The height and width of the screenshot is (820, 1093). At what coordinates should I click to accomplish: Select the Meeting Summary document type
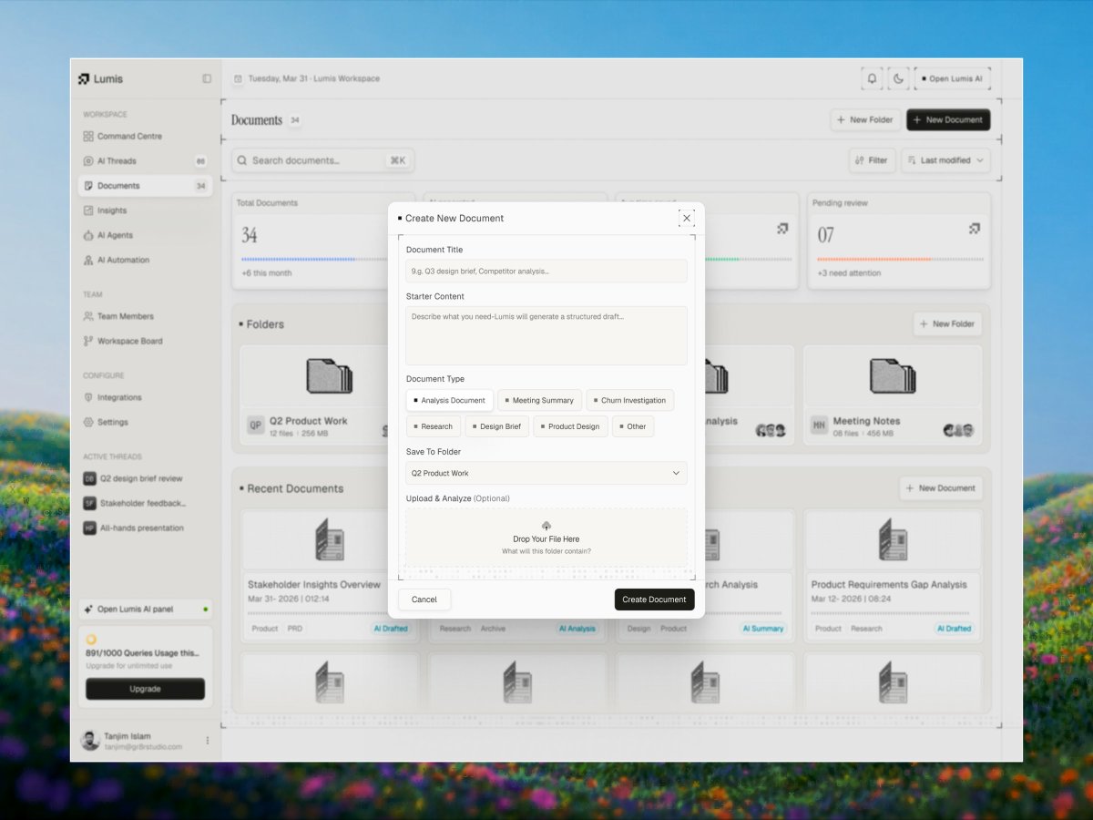[539, 400]
